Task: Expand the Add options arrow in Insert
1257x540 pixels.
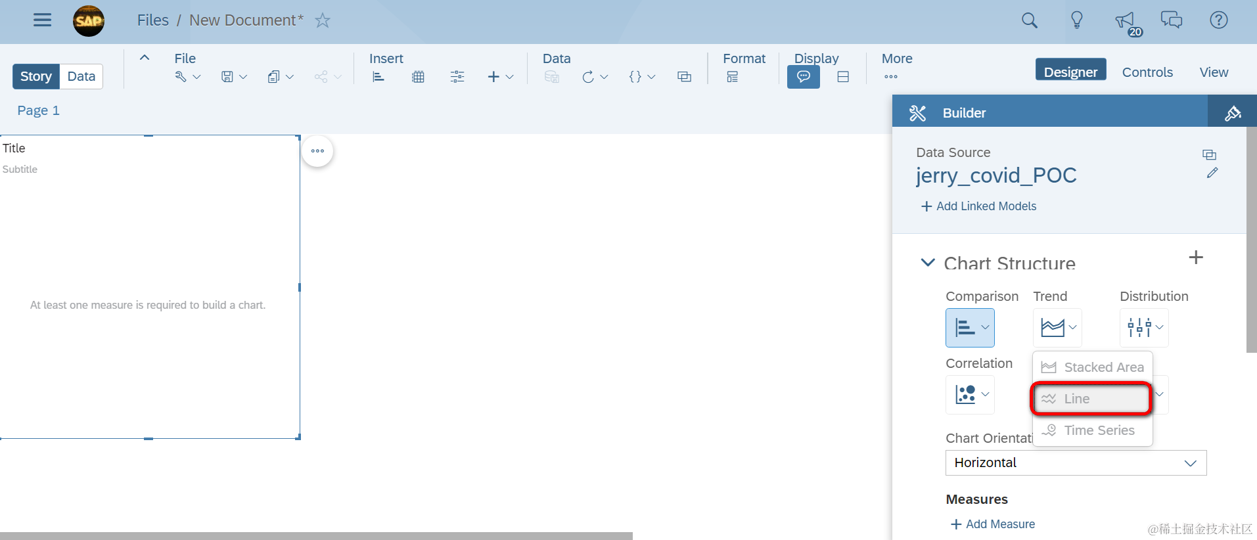Action: coord(509,77)
